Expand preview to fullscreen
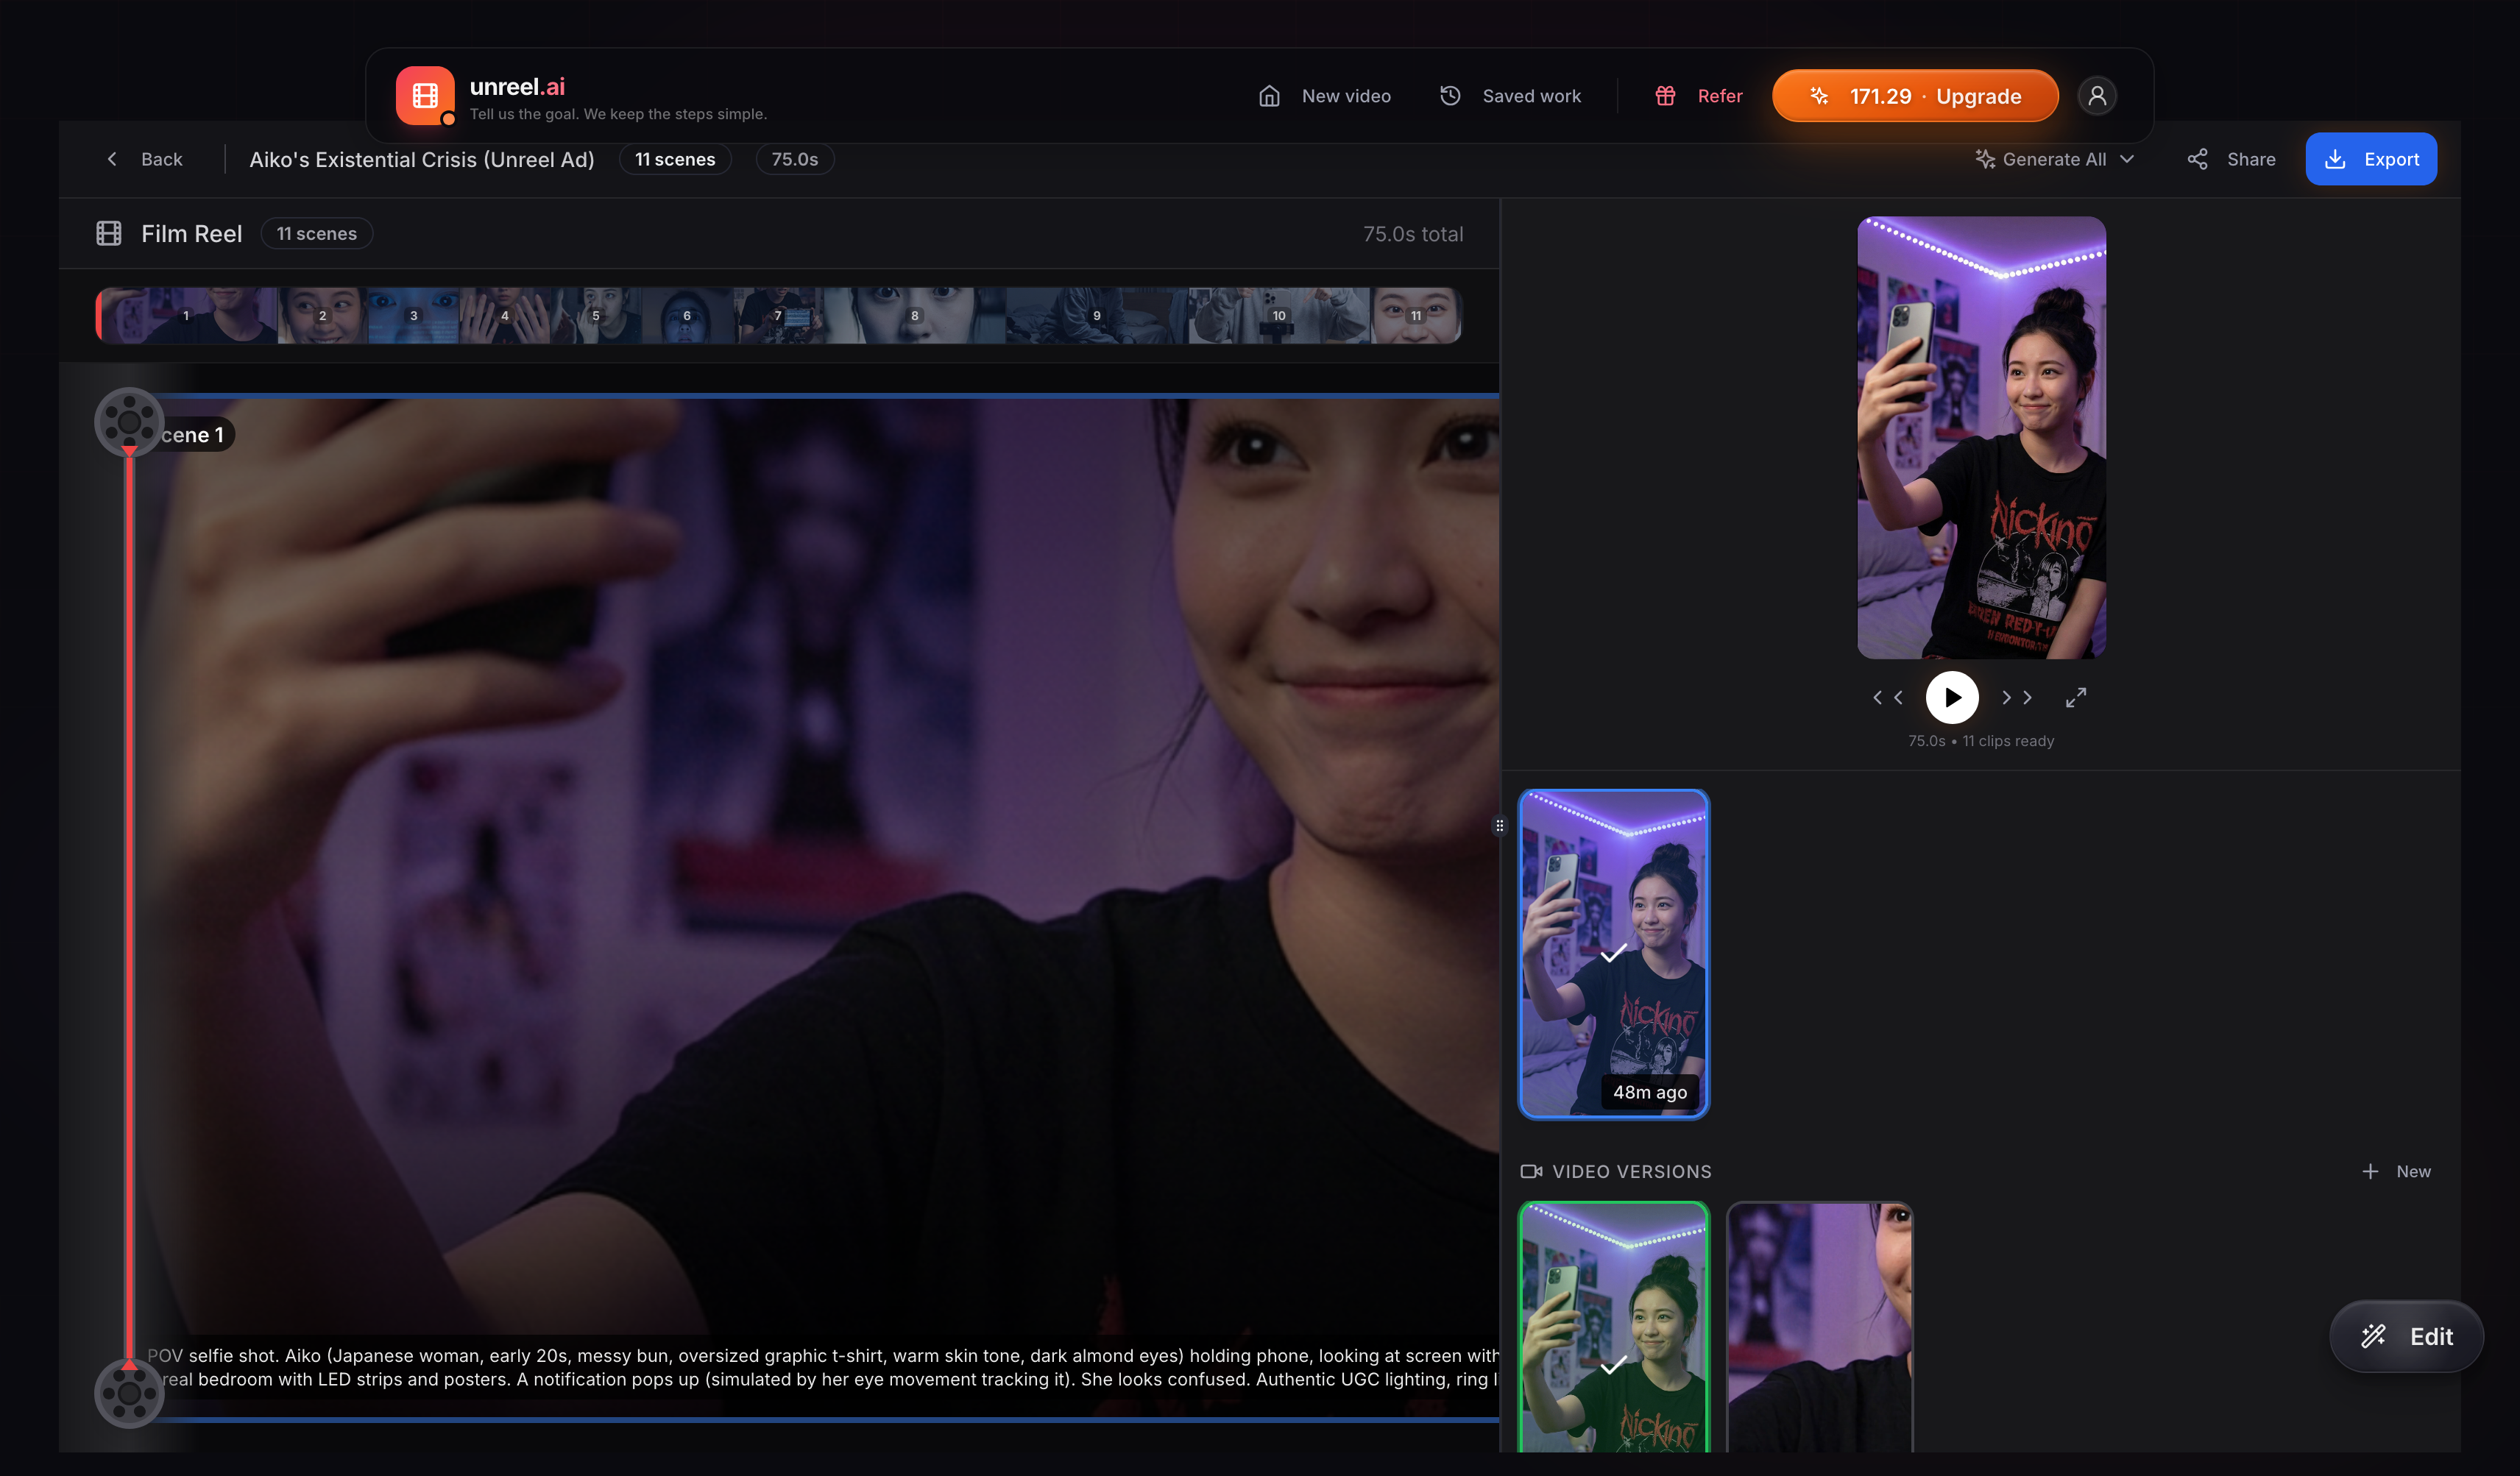The image size is (2520, 1476). click(2076, 698)
